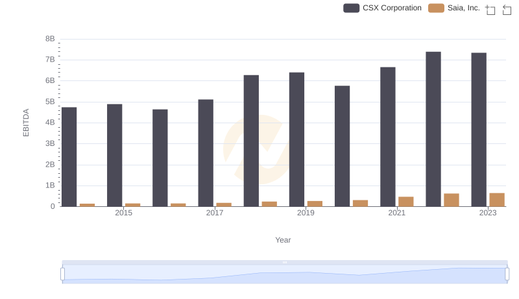Click the Saia bar above 2019 label
Image resolution: width=519 pixels, height=299 pixels.
tap(315, 204)
